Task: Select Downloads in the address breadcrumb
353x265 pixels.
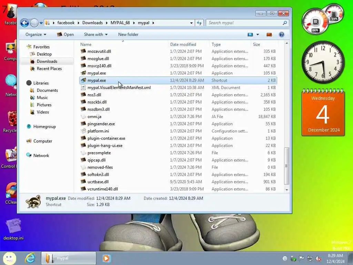Action: point(92,23)
